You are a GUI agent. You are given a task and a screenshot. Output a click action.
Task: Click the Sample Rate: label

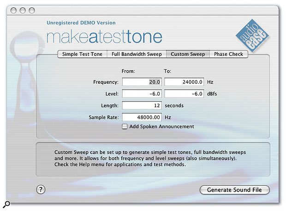coord(104,117)
